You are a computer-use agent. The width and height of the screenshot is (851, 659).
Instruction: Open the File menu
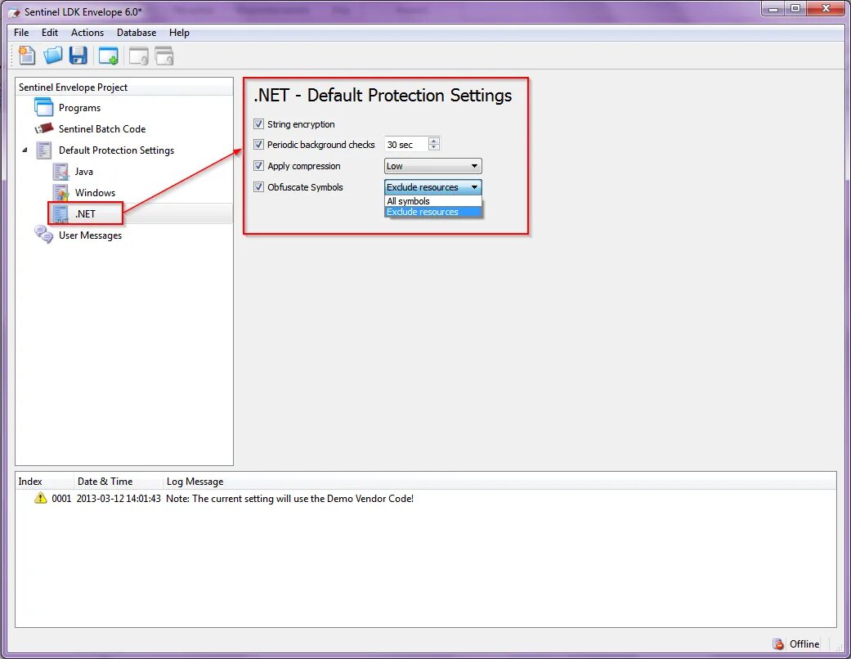tap(21, 33)
